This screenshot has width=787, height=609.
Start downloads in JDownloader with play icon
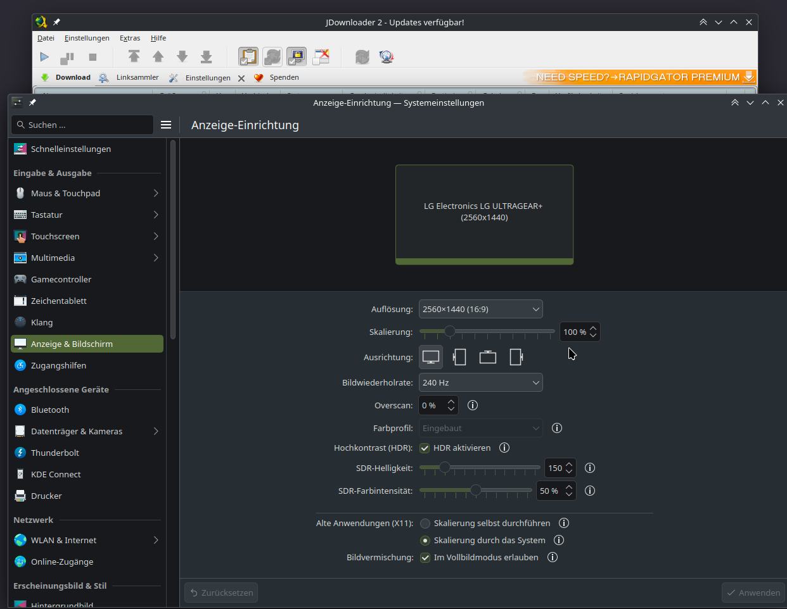[44, 57]
